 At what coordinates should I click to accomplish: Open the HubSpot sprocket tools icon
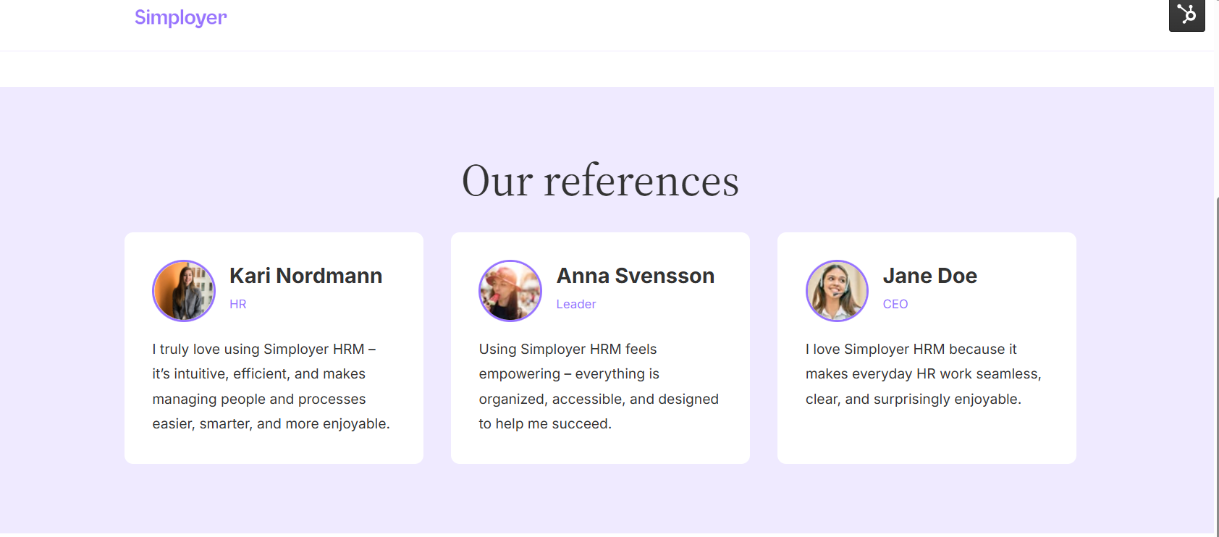tap(1186, 14)
